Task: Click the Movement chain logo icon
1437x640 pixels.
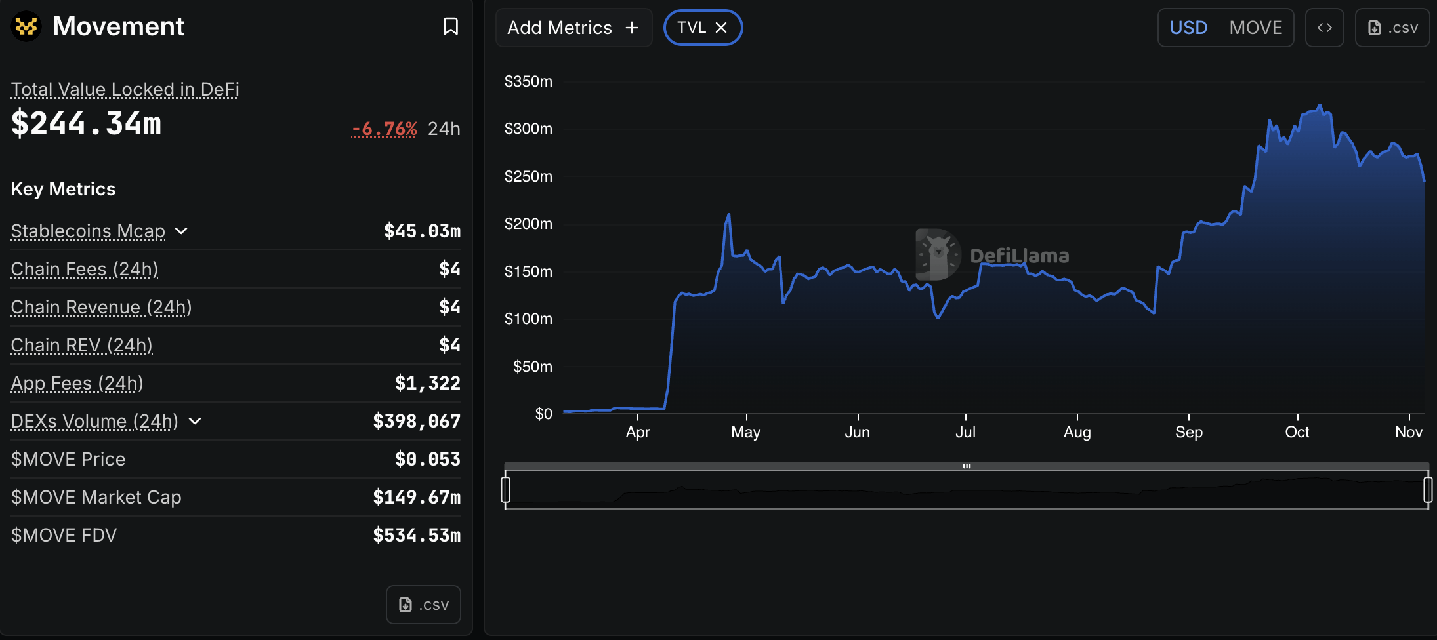Action: pyautogui.click(x=26, y=27)
